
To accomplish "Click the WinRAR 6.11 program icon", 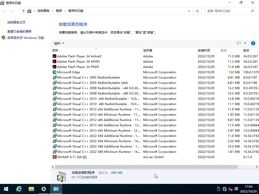I will 55,157.
